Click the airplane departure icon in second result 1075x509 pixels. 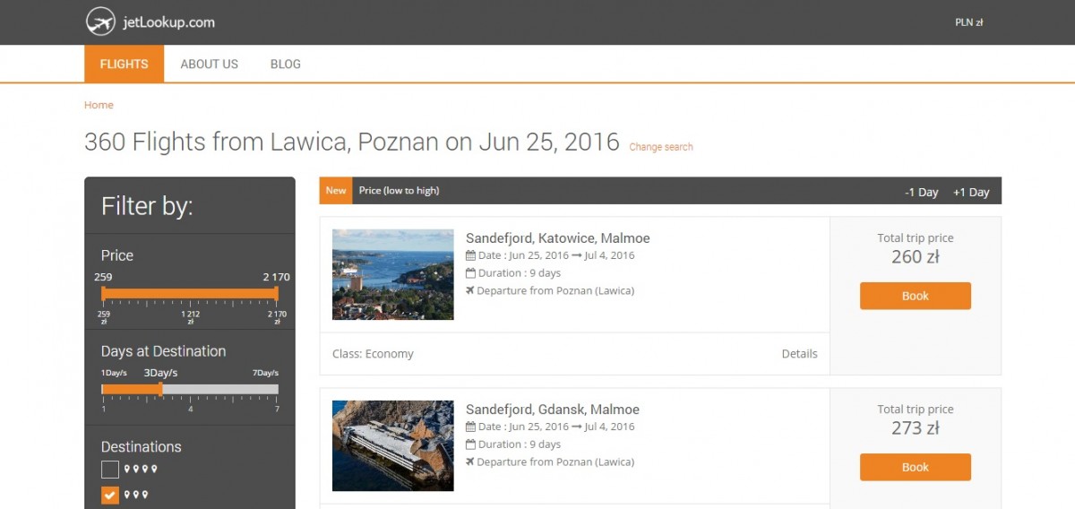coord(470,462)
